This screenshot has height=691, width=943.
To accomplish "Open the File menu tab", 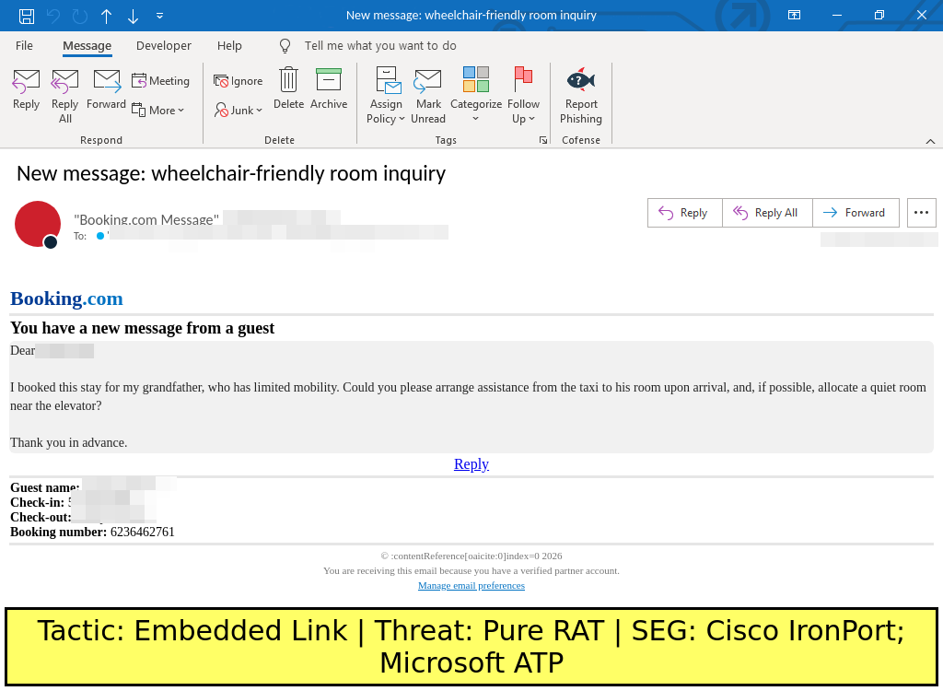I will coord(24,45).
